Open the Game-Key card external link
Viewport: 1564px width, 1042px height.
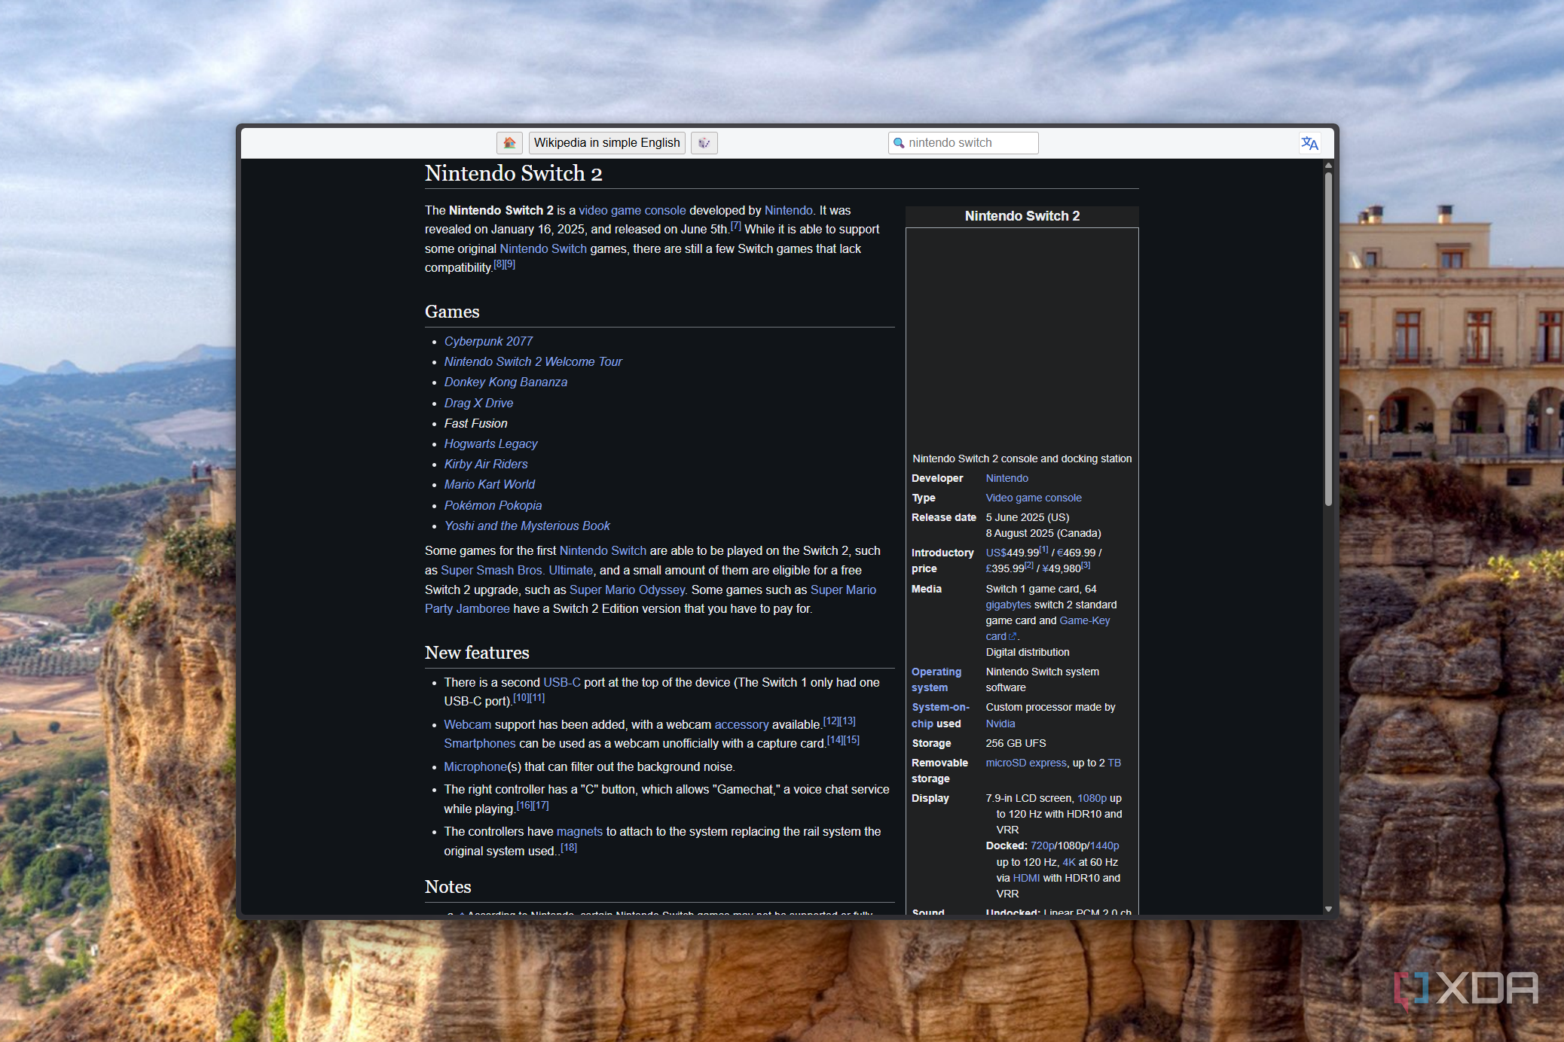(1084, 620)
